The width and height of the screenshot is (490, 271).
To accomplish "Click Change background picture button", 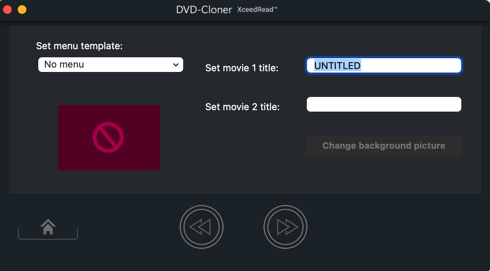I will click(384, 146).
